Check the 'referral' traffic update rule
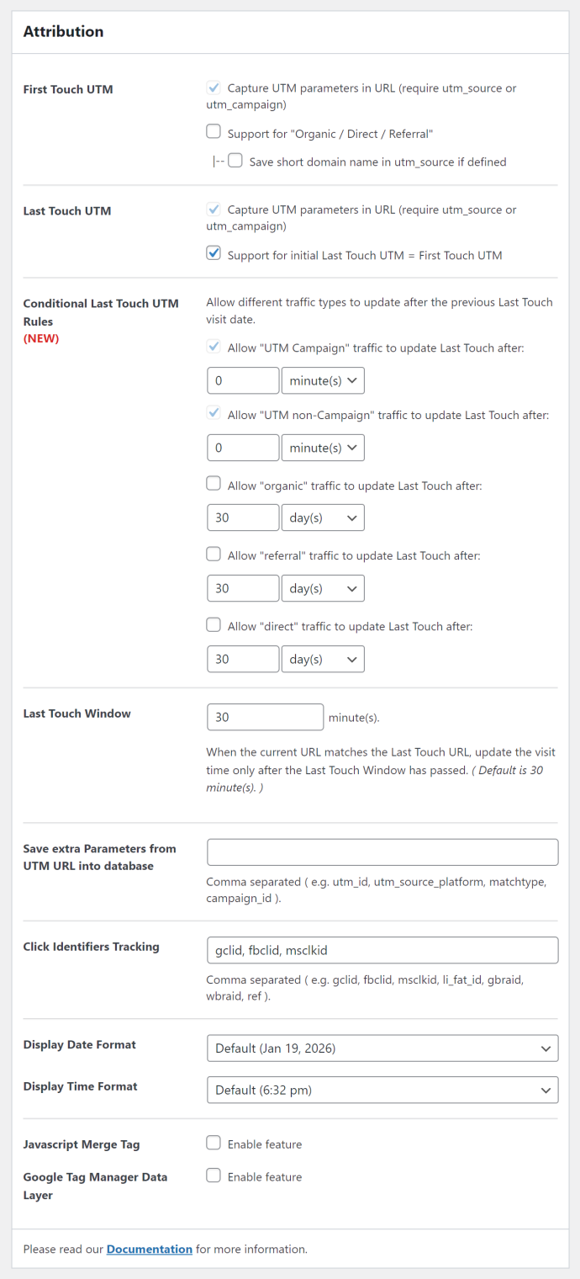580x1279 pixels. 213,554
